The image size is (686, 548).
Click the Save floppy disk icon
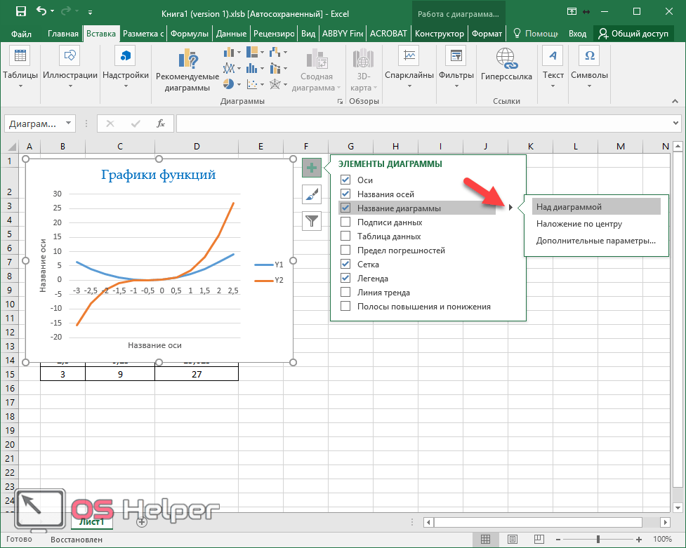20,12
